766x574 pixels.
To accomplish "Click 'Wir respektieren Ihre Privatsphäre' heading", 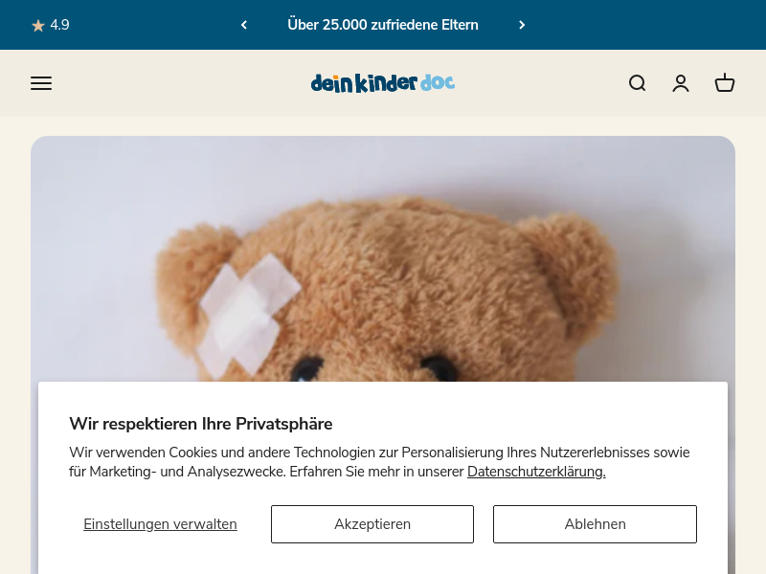I will point(201,424).
